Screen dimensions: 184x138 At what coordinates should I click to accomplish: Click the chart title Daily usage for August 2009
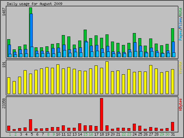(34, 4)
